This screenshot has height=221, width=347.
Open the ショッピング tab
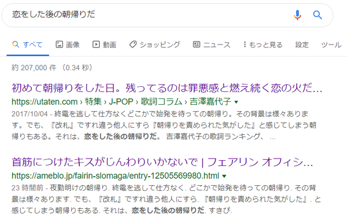click(154, 45)
